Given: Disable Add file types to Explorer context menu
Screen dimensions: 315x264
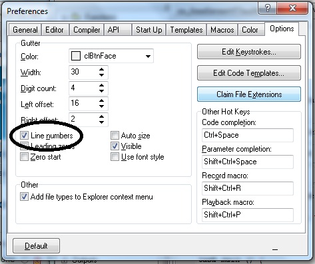Looking at the screenshot, I should click(24, 196).
